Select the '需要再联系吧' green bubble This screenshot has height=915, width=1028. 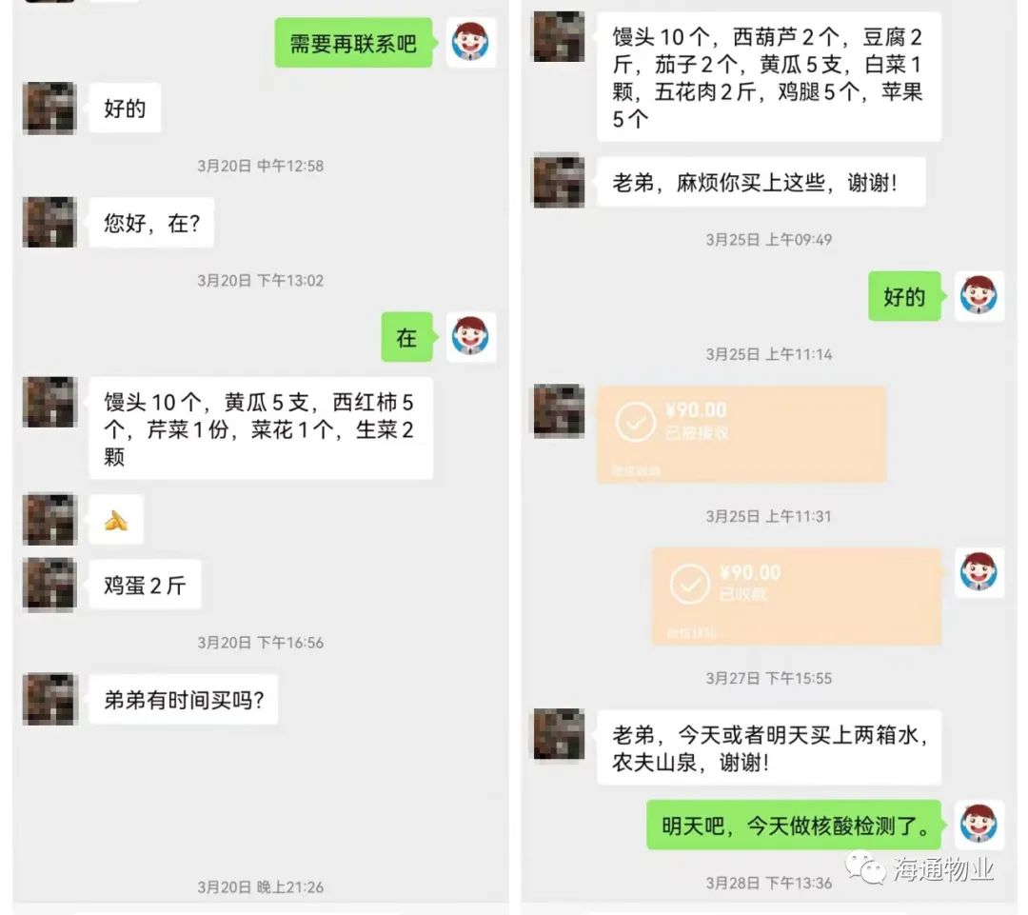click(x=353, y=43)
